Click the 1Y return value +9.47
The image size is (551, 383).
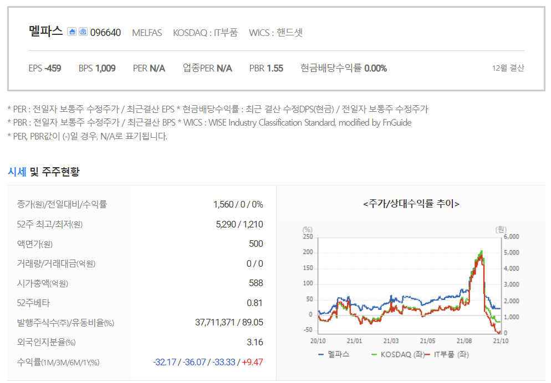click(252, 362)
